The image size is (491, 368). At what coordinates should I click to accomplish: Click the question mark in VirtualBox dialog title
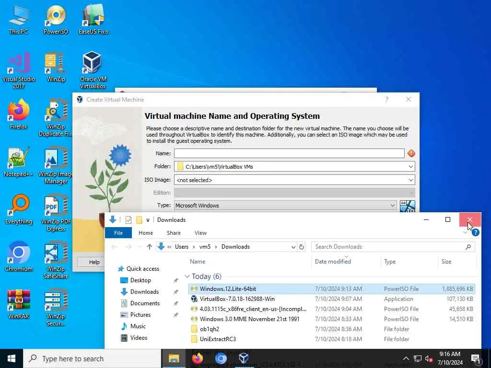(x=387, y=100)
